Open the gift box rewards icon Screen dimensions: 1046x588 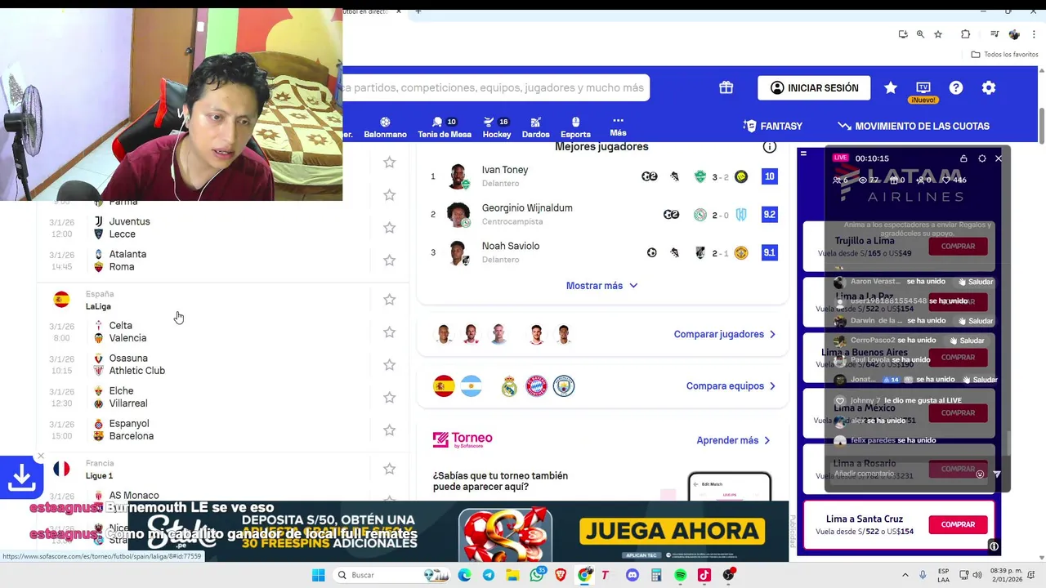[726, 87]
